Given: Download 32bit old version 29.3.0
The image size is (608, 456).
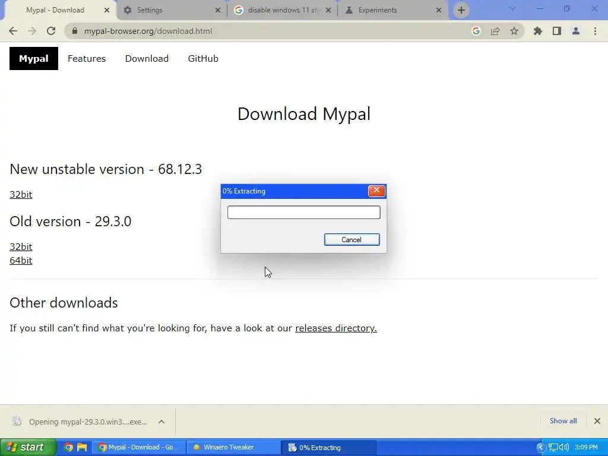Looking at the screenshot, I should click(x=21, y=246).
